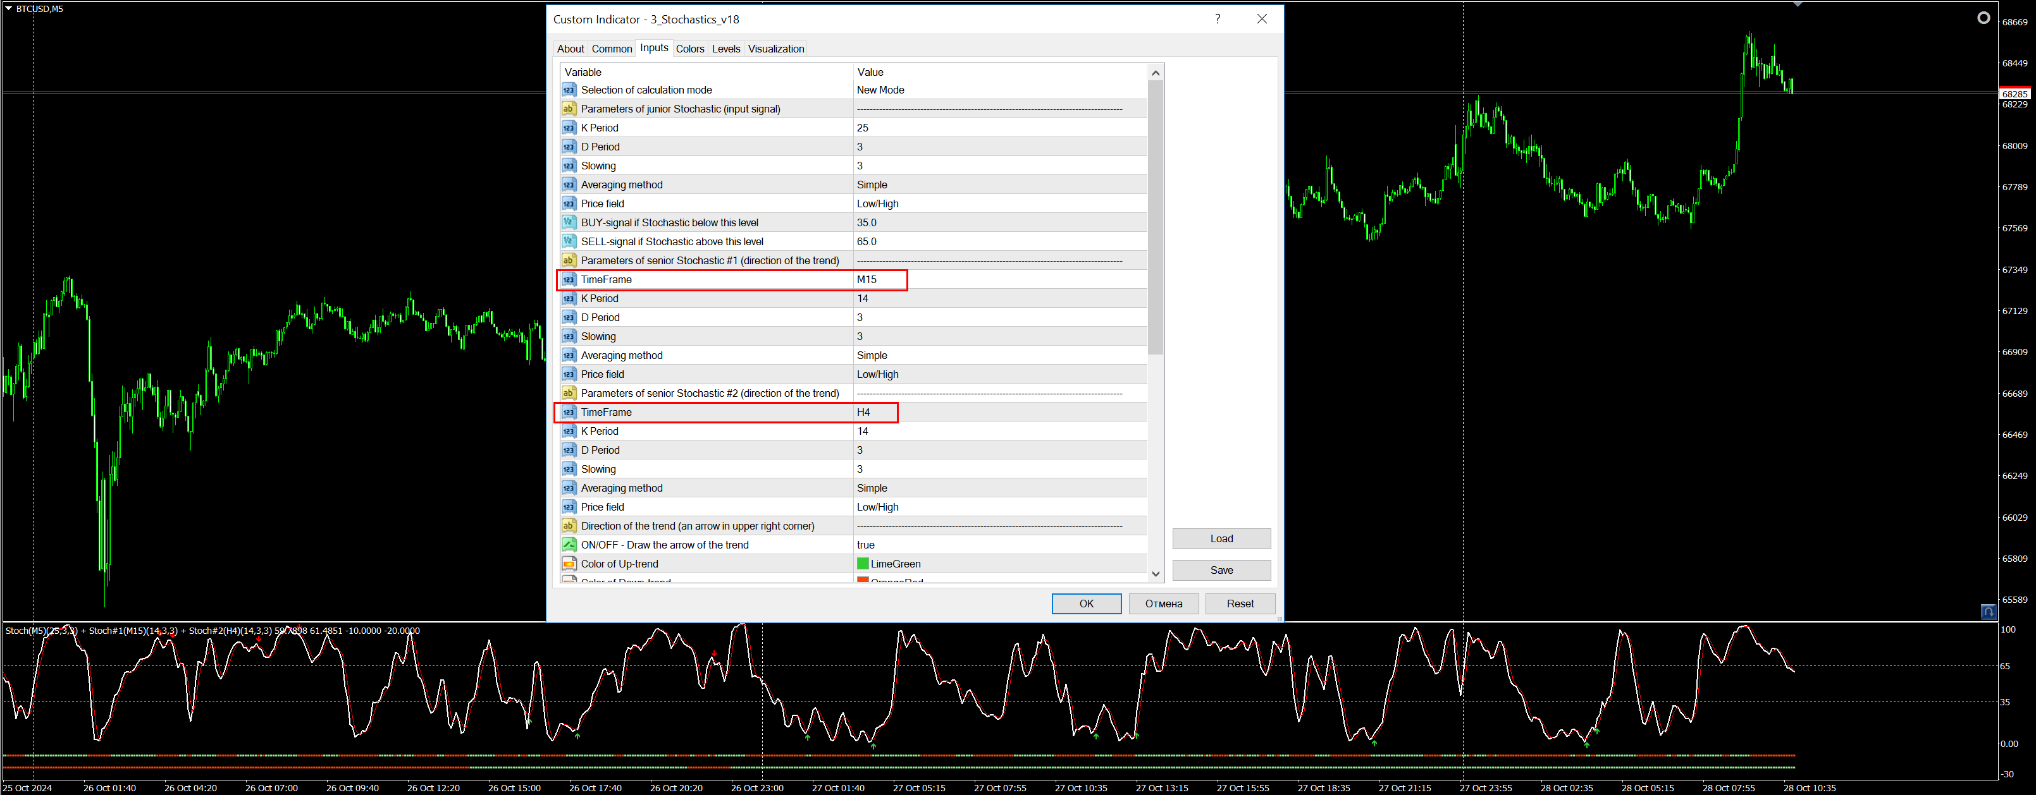Click the circle icon in chart top-right corner
Screen dimensions: 2036x795
click(1983, 17)
